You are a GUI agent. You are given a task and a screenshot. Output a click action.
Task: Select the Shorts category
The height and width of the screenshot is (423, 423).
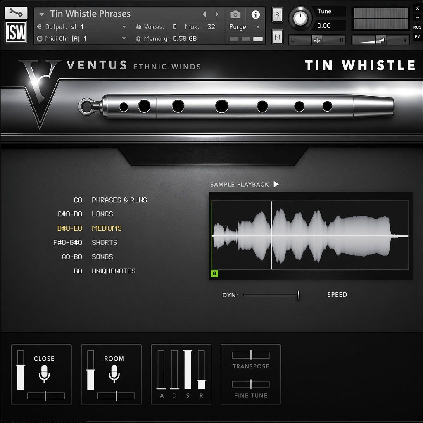[x=105, y=242]
